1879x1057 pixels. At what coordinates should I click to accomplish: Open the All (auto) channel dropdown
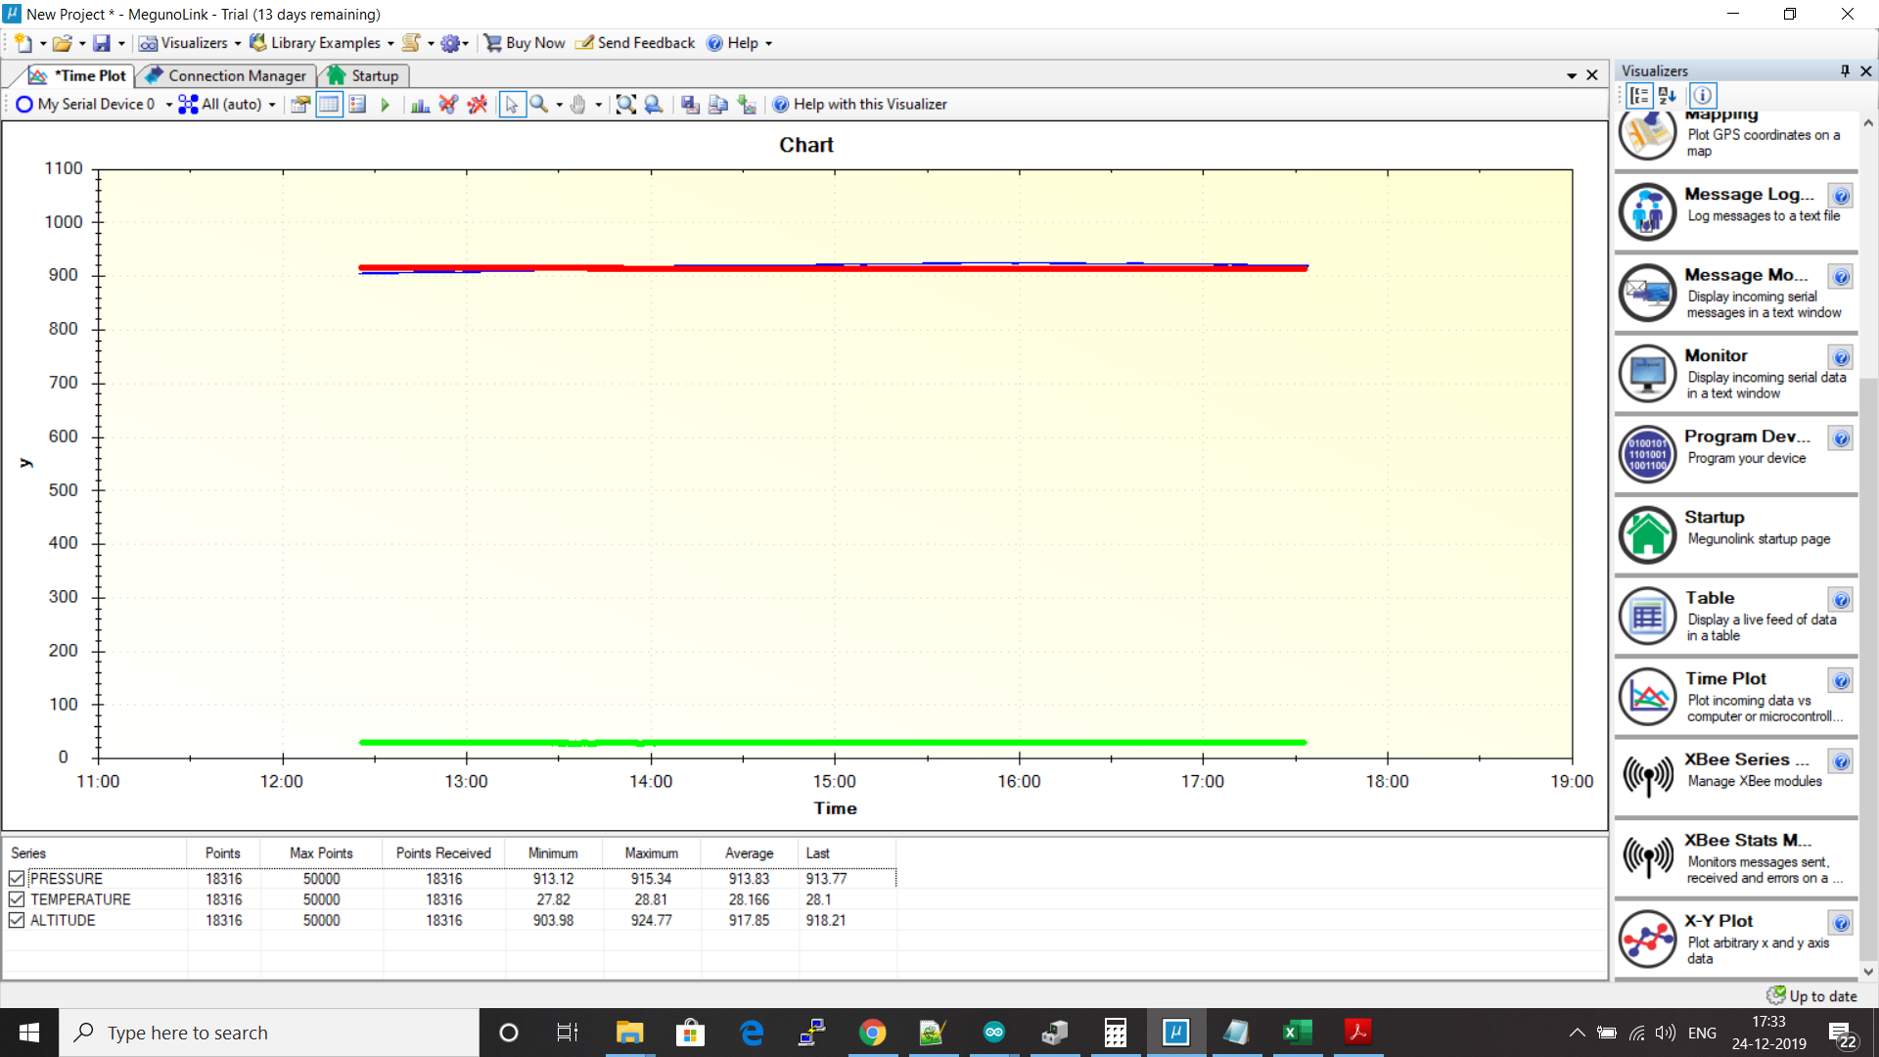[272, 105]
